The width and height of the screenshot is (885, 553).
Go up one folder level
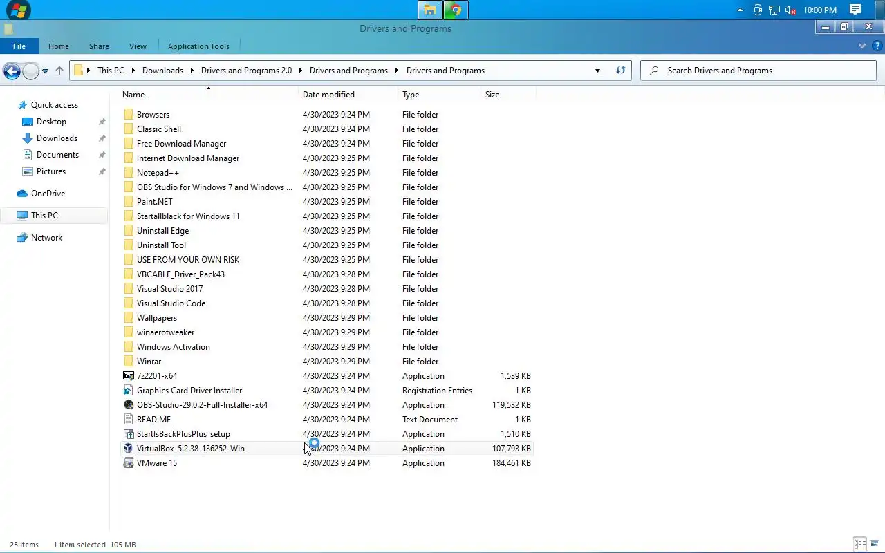(x=59, y=71)
